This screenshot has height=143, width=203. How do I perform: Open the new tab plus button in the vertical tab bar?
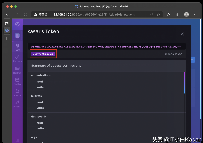(x=7, y=39)
